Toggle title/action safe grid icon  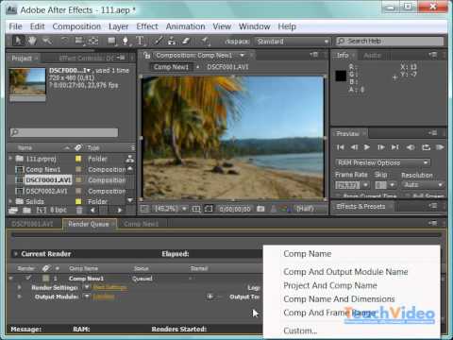tap(196, 209)
